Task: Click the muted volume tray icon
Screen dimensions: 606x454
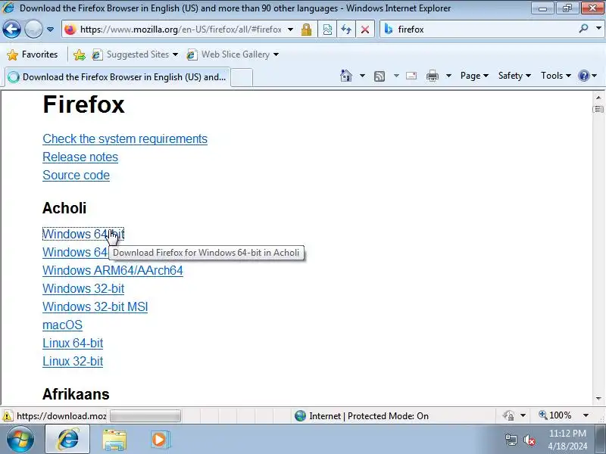Action: (529, 440)
